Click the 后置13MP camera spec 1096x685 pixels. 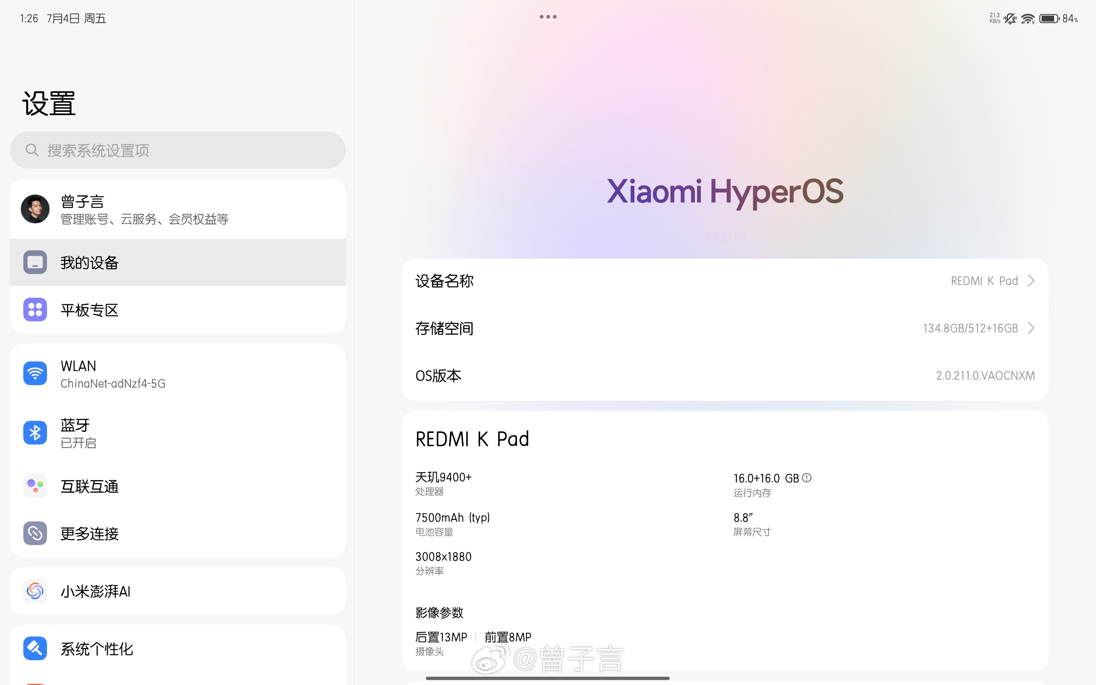point(441,637)
